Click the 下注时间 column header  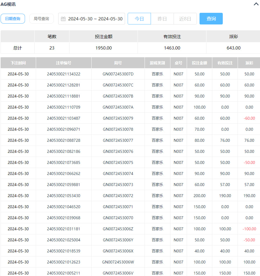[x=18, y=63]
